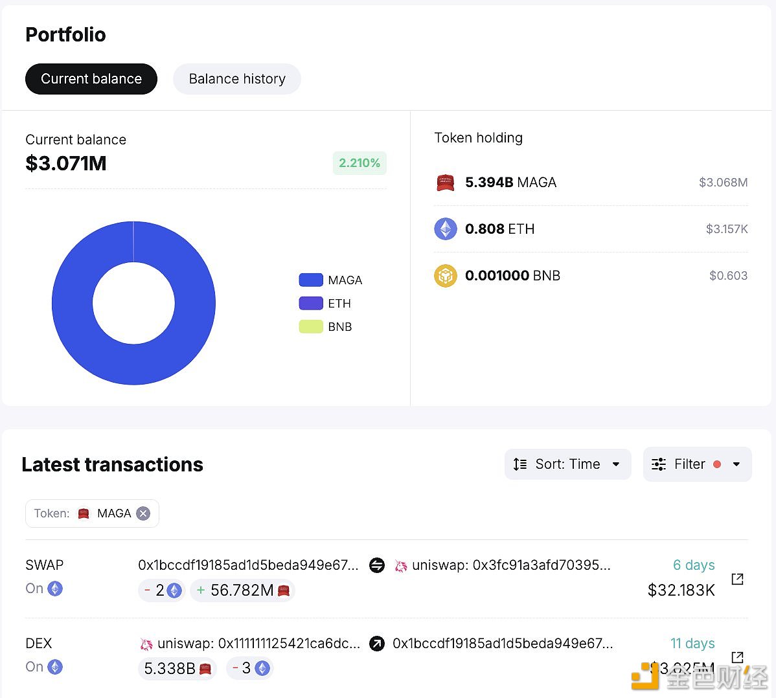
Task: Open the Filter dropdown
Action: [x=698, y=464]
